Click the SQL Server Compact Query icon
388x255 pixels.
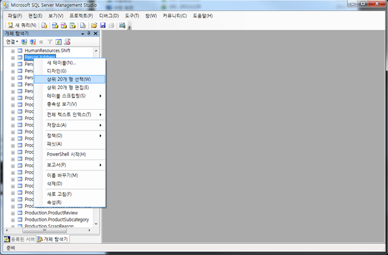pyautogui.click(x=83, y=25)
